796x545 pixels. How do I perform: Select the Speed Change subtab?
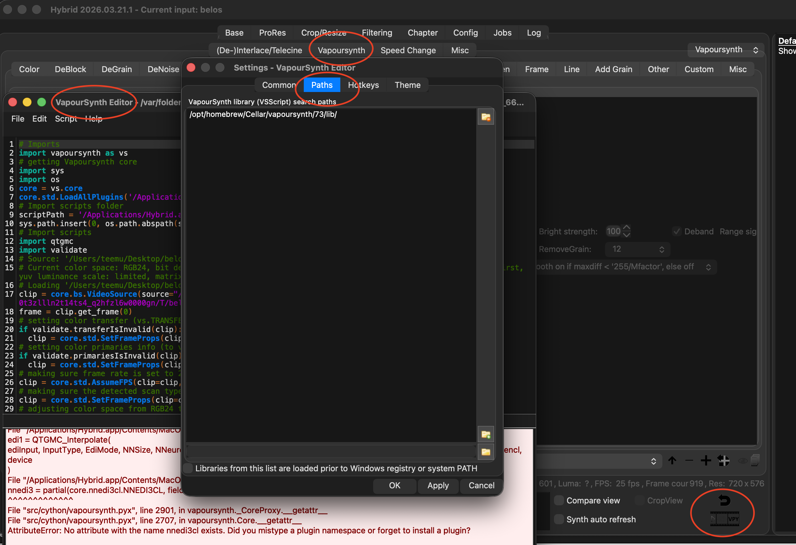[408, 50]
